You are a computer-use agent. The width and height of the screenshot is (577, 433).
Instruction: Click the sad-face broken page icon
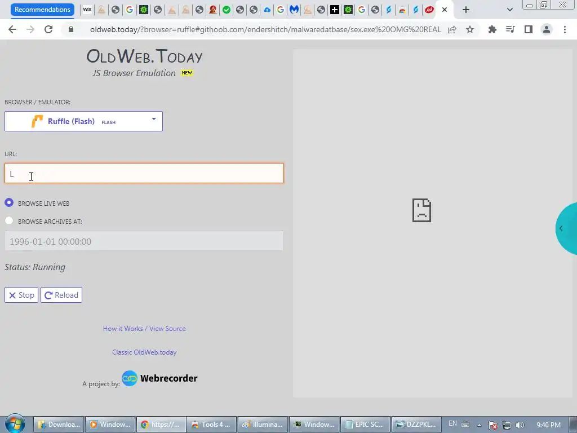pyautogui.click(x=421, y=210)
